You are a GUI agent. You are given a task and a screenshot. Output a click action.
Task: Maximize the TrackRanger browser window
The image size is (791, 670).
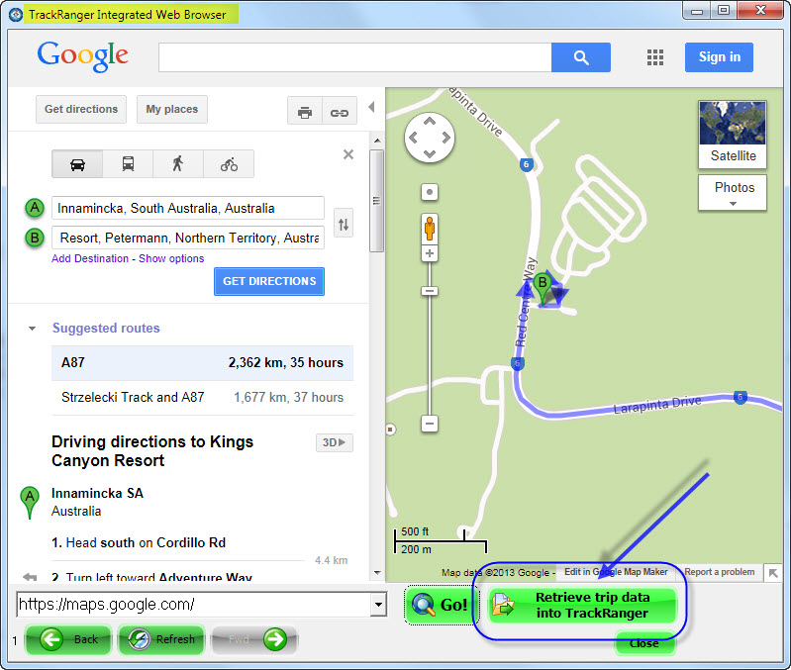tap(724, 11)
